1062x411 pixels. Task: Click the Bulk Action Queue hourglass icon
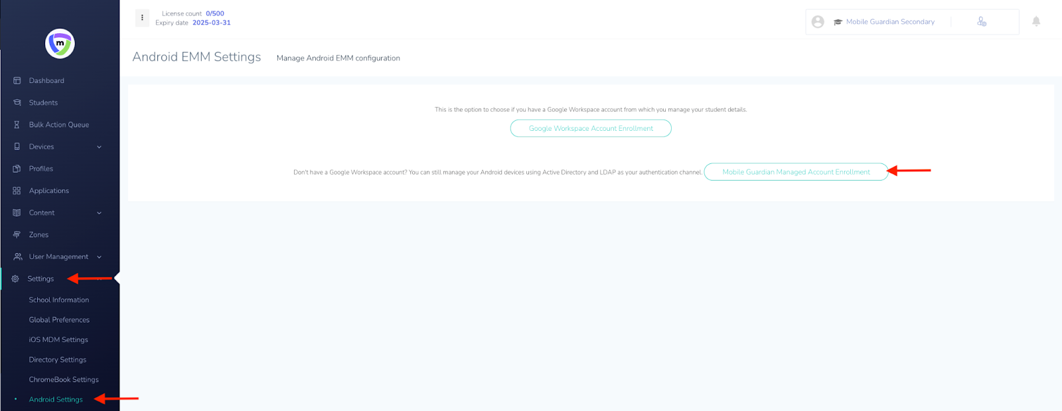(x=17, y=125)
